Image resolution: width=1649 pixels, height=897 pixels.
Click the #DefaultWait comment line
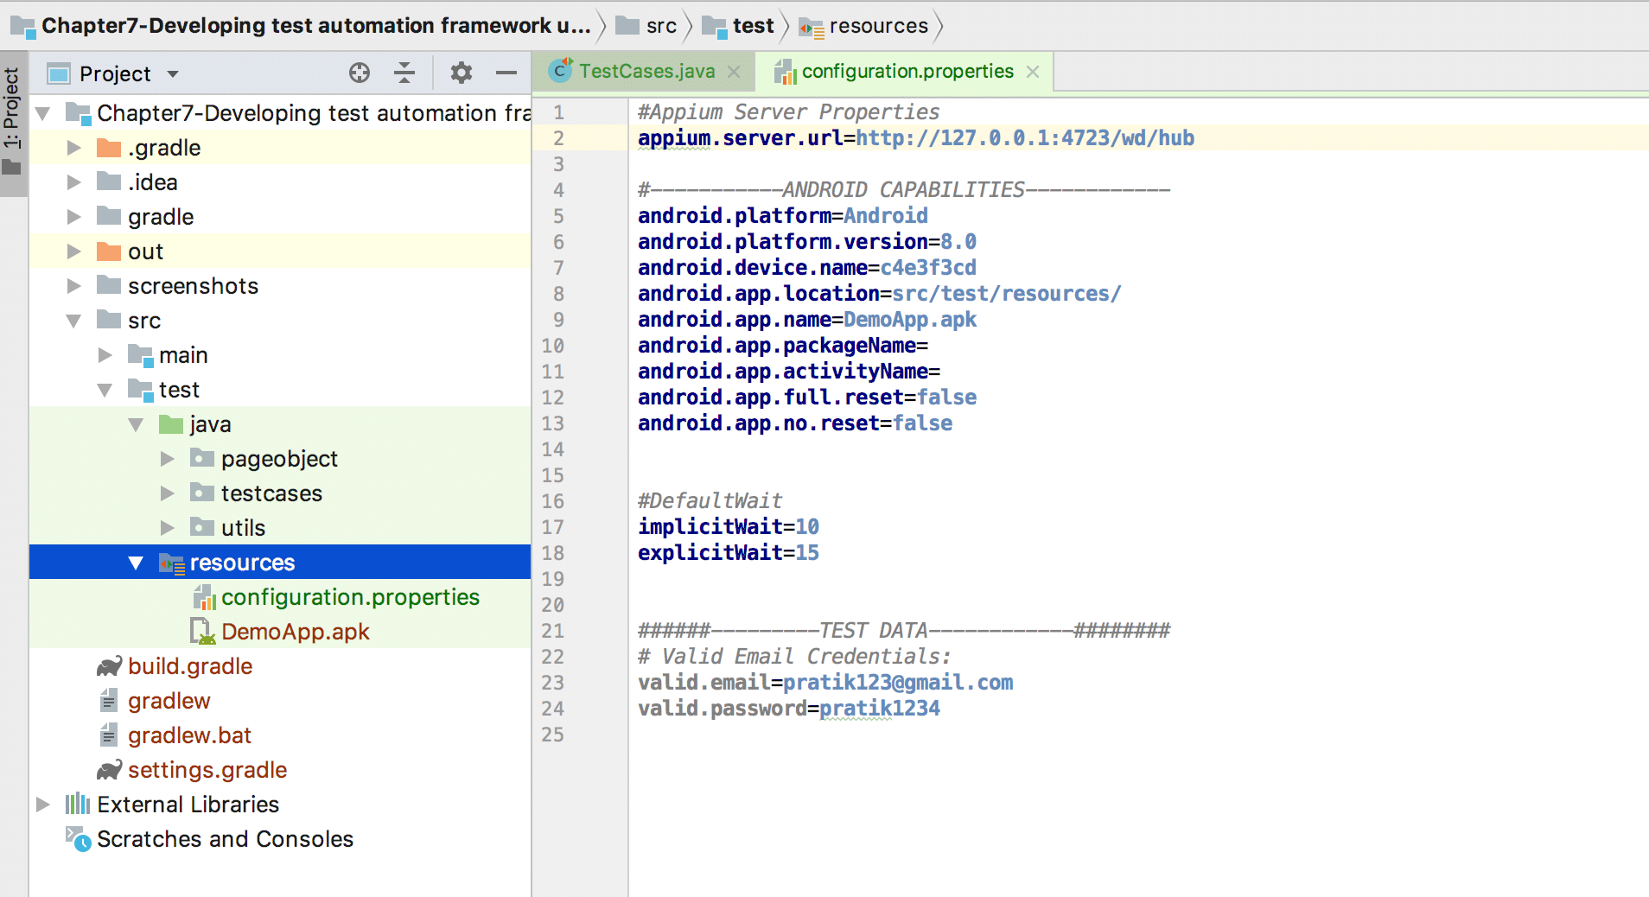[710, 501]
